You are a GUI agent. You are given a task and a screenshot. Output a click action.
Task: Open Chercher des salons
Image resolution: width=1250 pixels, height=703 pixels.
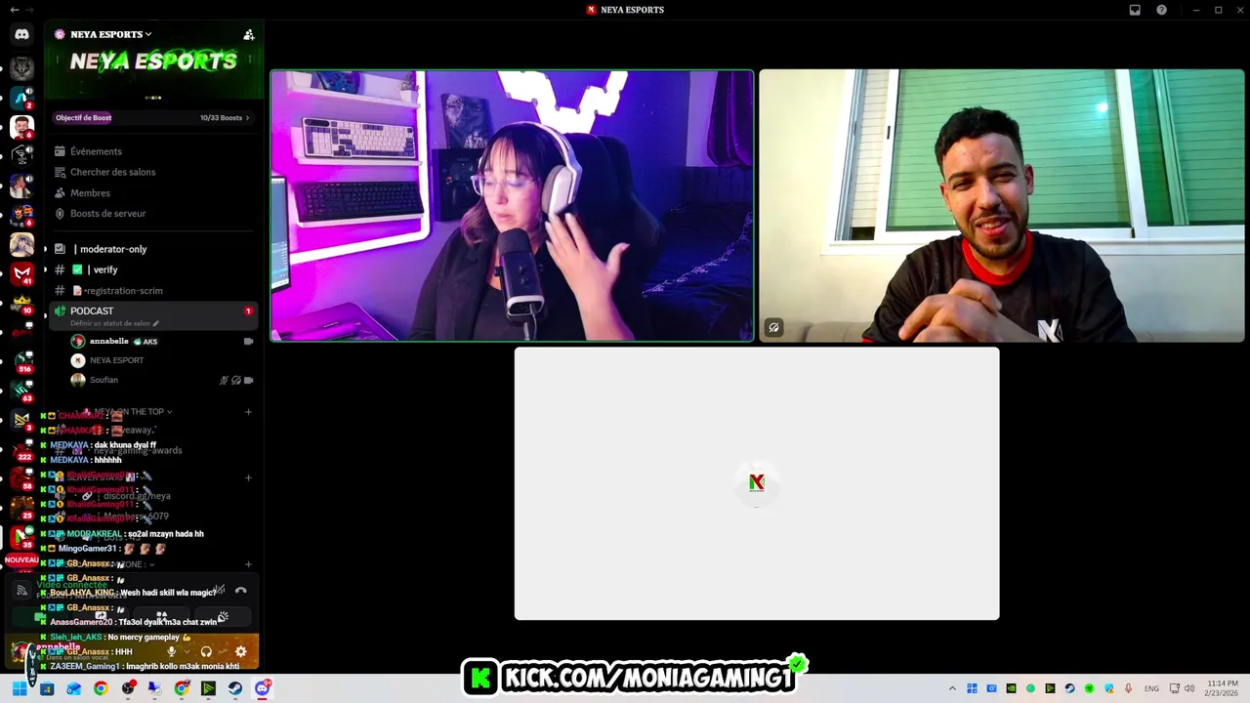pyautogui.click(x=153, y=172)
